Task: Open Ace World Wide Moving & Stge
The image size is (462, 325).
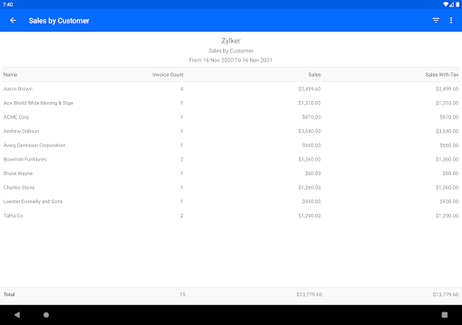Action: (231, 103)
